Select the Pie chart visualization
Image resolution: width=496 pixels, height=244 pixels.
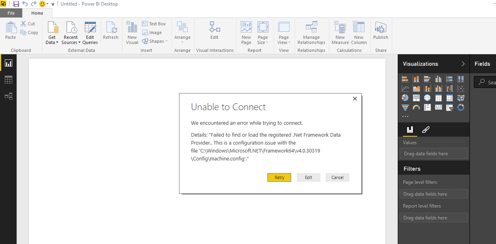[405, 98]
